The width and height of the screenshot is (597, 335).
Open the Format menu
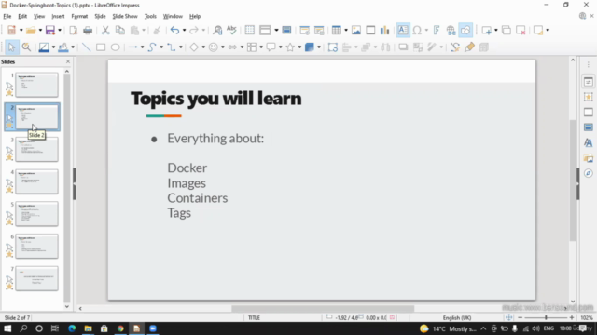tap(79, 17)
